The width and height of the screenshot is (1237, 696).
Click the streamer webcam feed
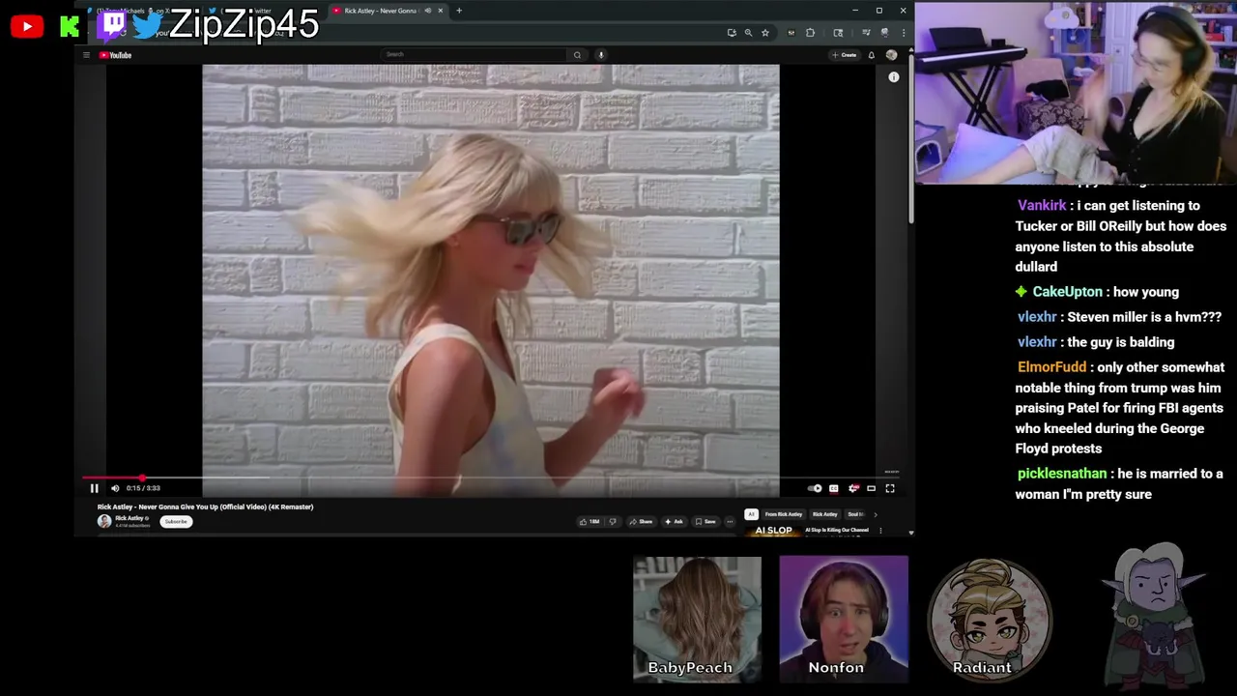pos(1075,93)
